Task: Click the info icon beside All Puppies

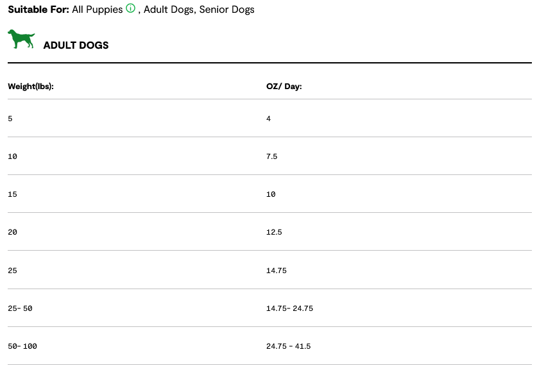Action: 131,9
